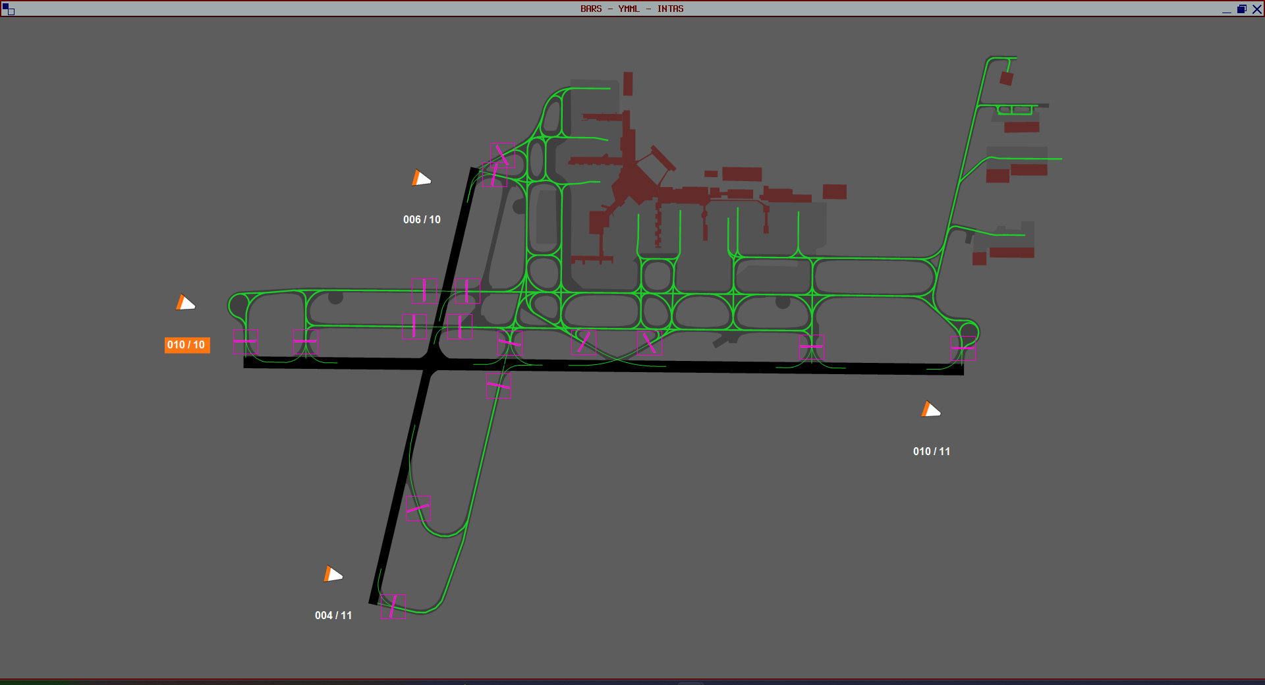
Task: Select the 010 / 11 wind readout
Action: tap(932, 451)
